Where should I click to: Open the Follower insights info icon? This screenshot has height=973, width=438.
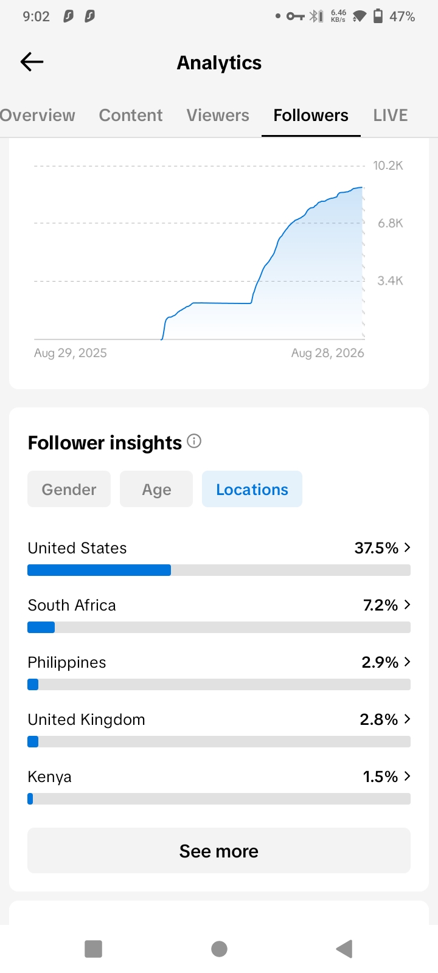point(194,441)
